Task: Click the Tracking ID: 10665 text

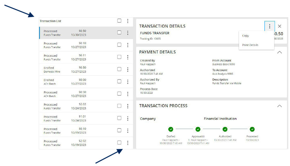Action: click(x=150, y=39)
